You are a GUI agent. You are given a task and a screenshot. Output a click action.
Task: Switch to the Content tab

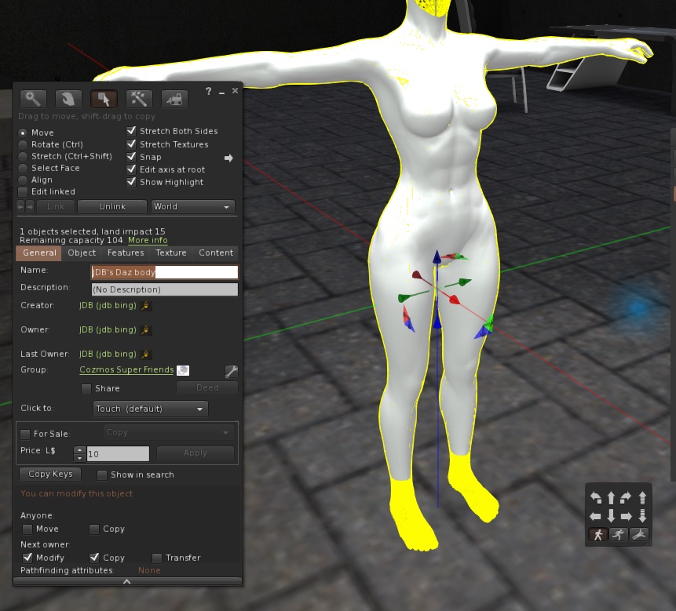point(216,253)
